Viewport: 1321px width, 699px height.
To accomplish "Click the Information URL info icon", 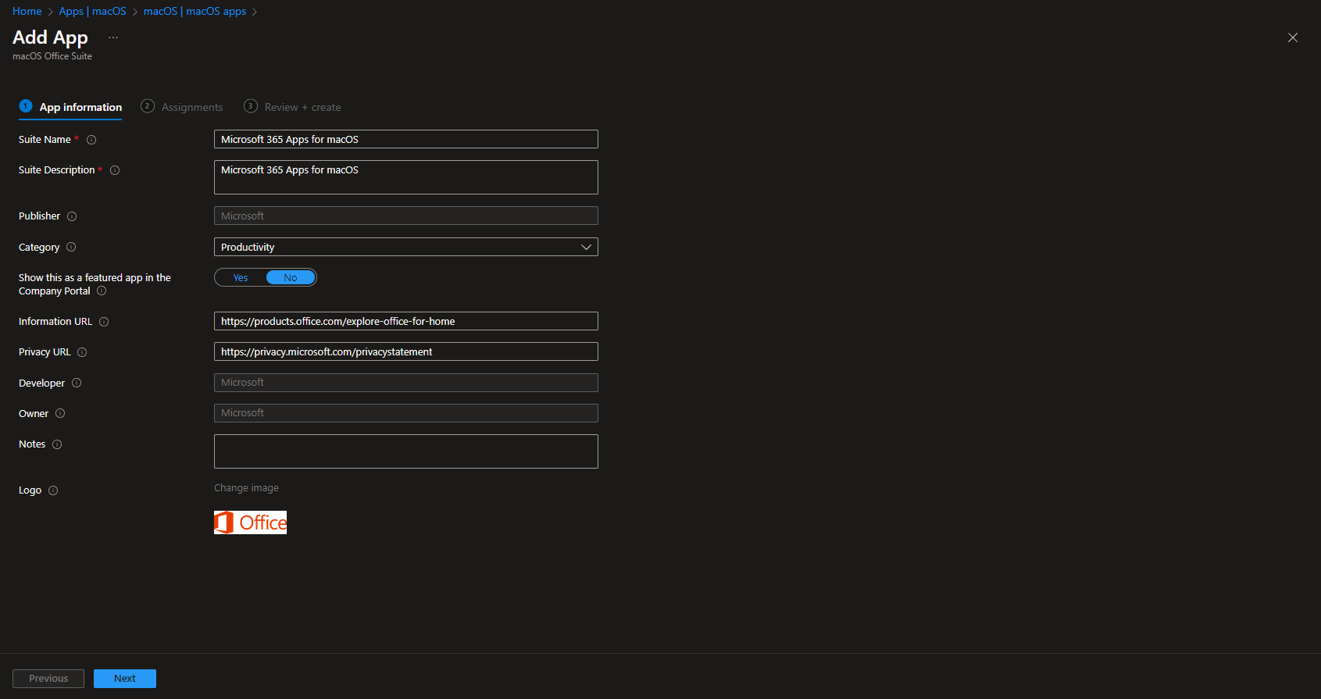I will click(104, 322).
